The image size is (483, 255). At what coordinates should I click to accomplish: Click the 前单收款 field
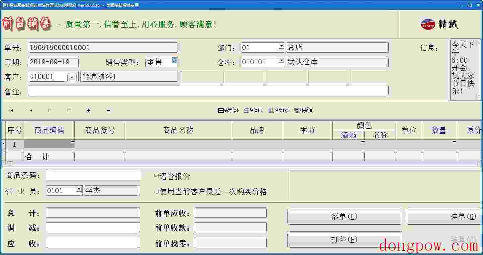click(230, 227)
